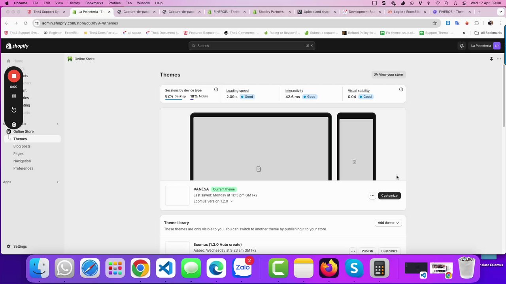Open Visual Studio Code from the Dock
The width and height of the screenshot is (506, 284).
click(166, 268)
